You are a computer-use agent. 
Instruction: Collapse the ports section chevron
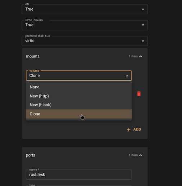[141, 155]
